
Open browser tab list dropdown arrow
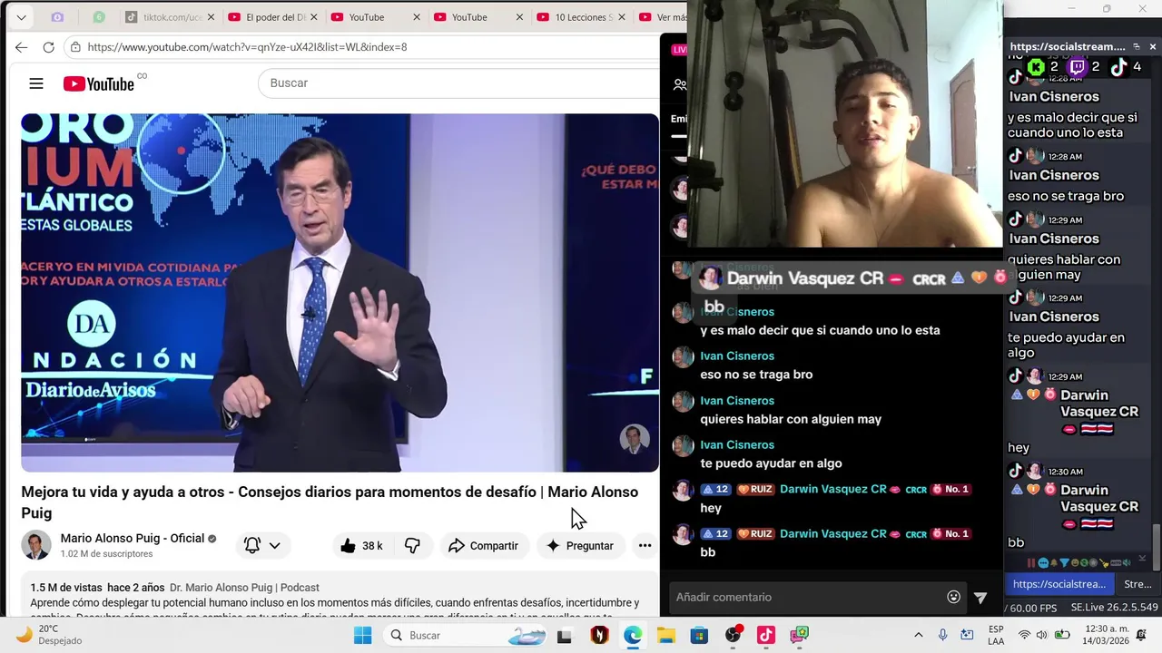[21, 17]
